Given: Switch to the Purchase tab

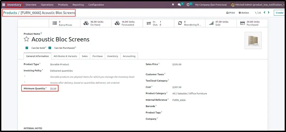Looking at the screenshot, I should [97, 56].
